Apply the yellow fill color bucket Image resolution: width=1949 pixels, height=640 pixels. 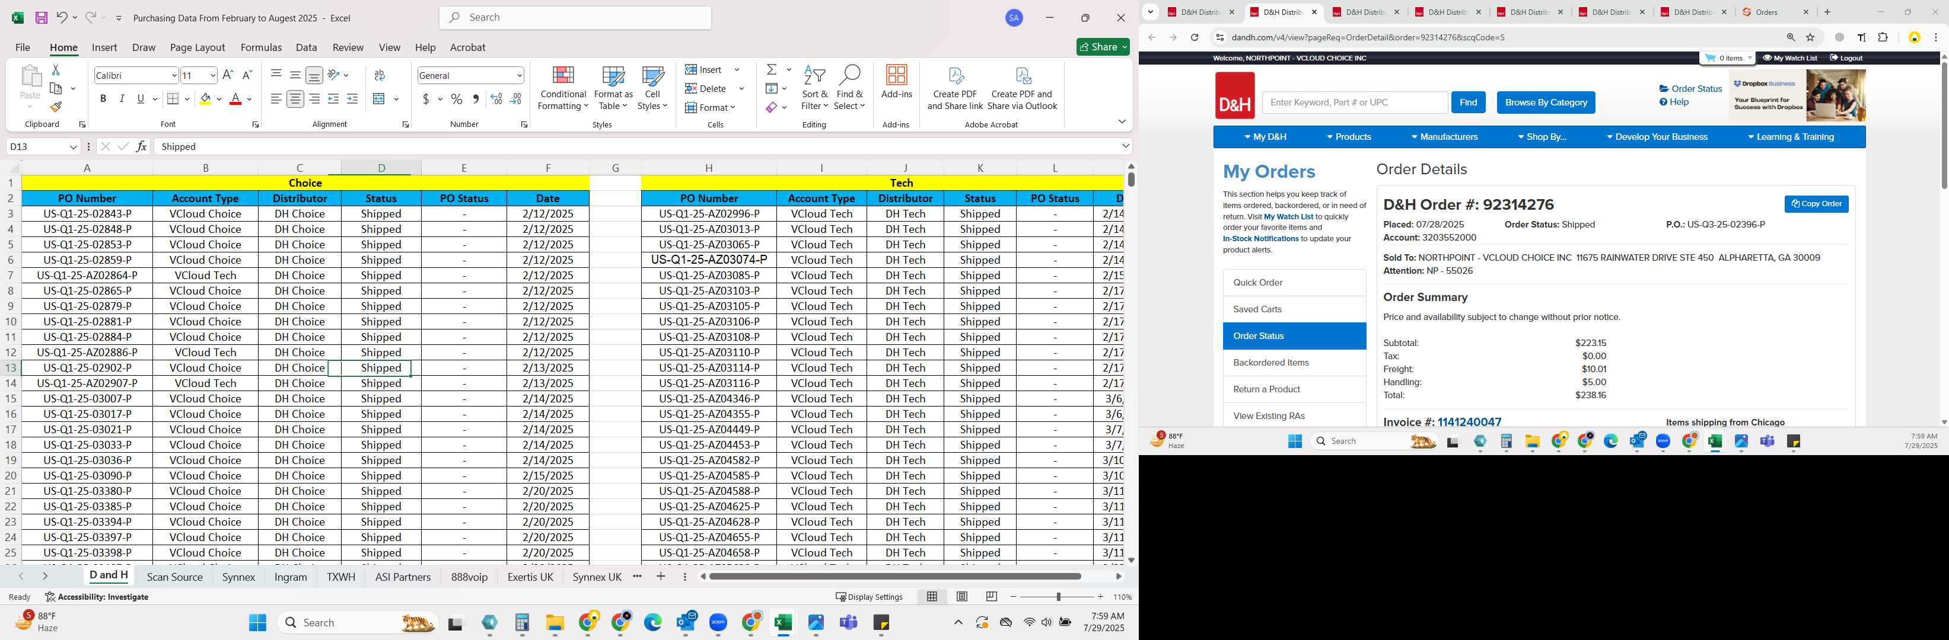[205, 99]
